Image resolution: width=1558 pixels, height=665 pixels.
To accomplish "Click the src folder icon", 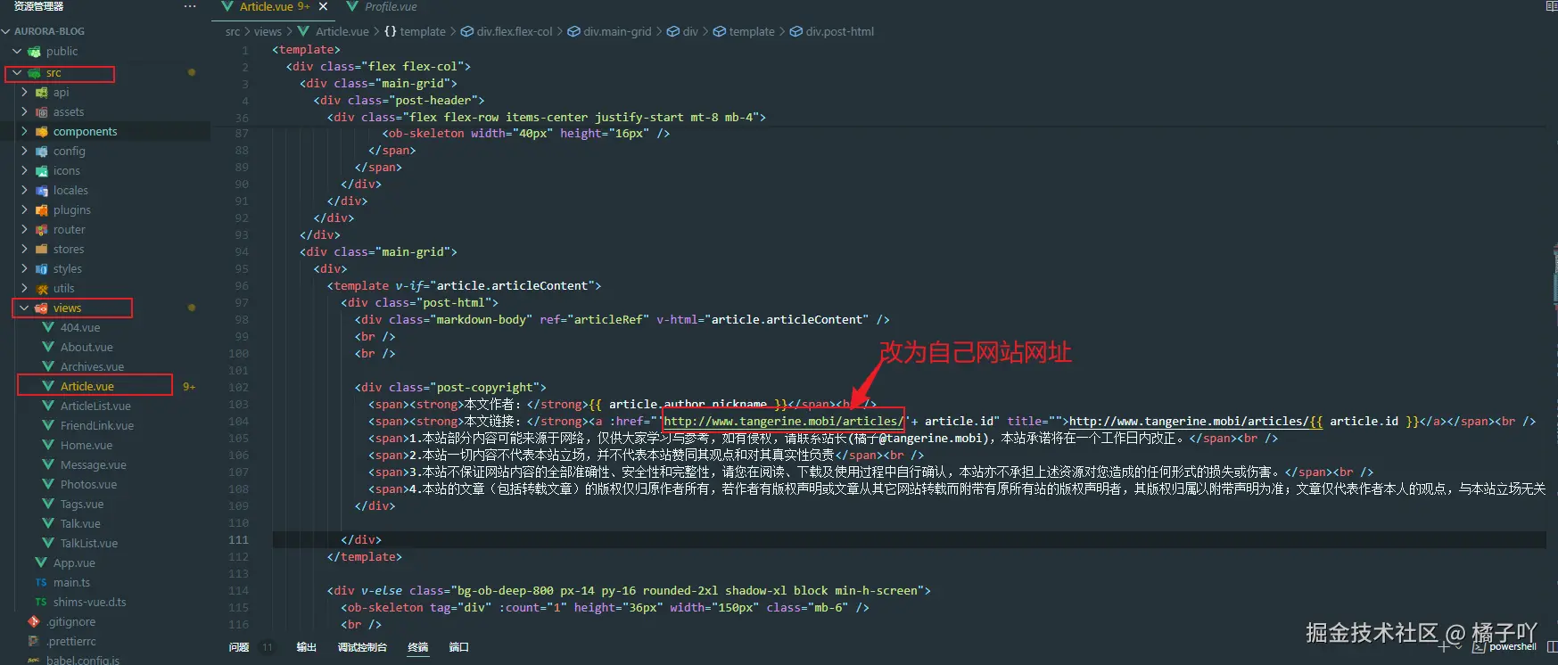I will coord(35,73).
